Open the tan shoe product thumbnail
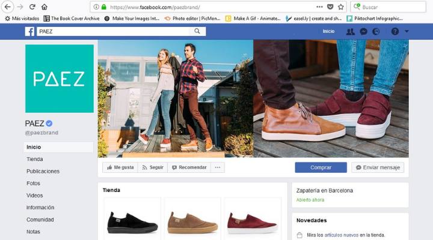The image size is (433, 240). (192, 218)
